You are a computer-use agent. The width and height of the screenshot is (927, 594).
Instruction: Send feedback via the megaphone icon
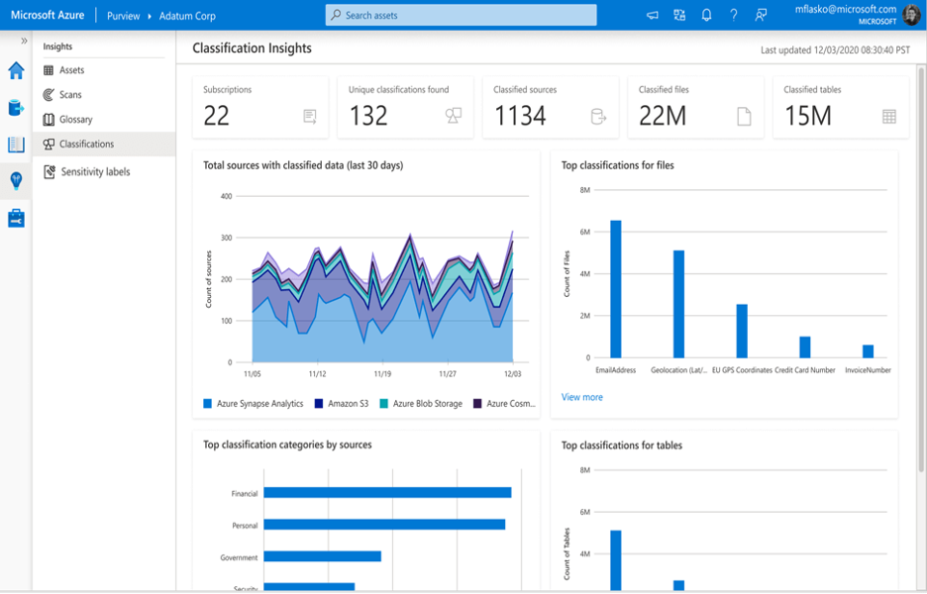[653, 15]
